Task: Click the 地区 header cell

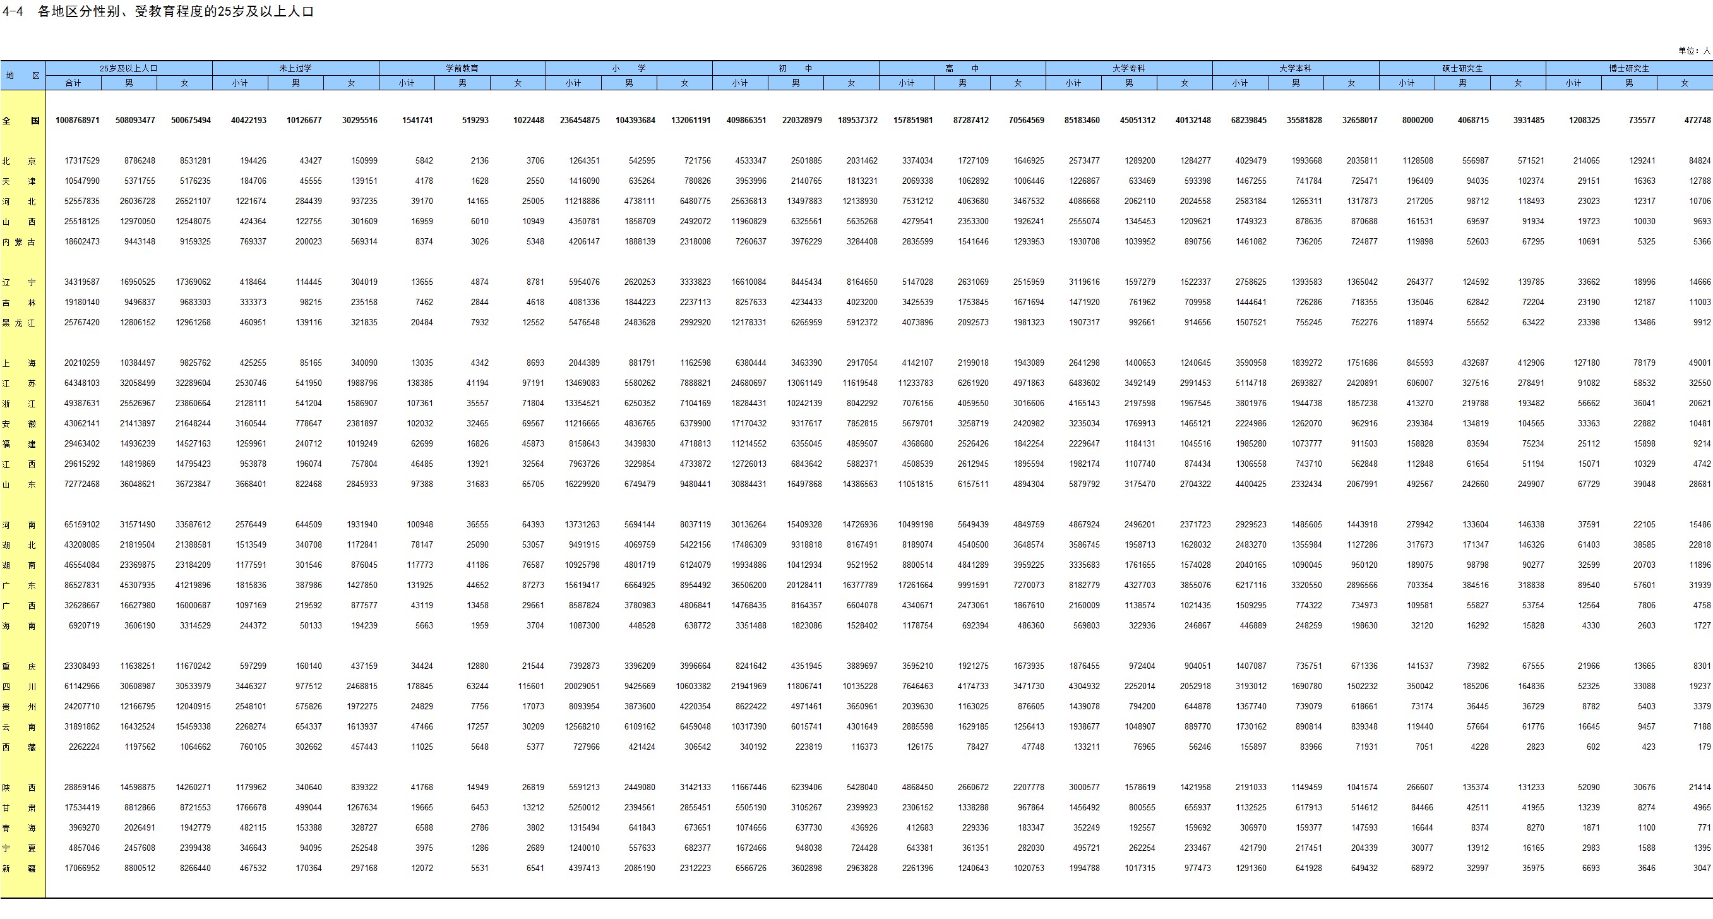Action: 23,75
